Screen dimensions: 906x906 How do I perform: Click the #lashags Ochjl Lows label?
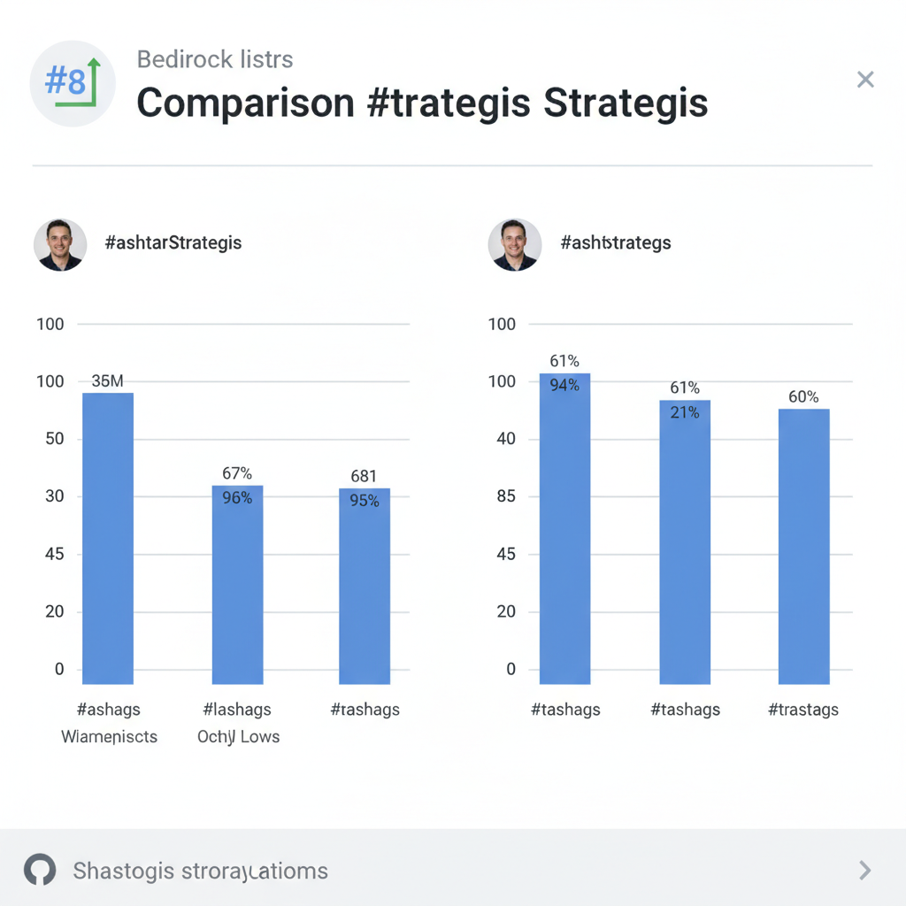pyautogui.click(x=237, y=722)
